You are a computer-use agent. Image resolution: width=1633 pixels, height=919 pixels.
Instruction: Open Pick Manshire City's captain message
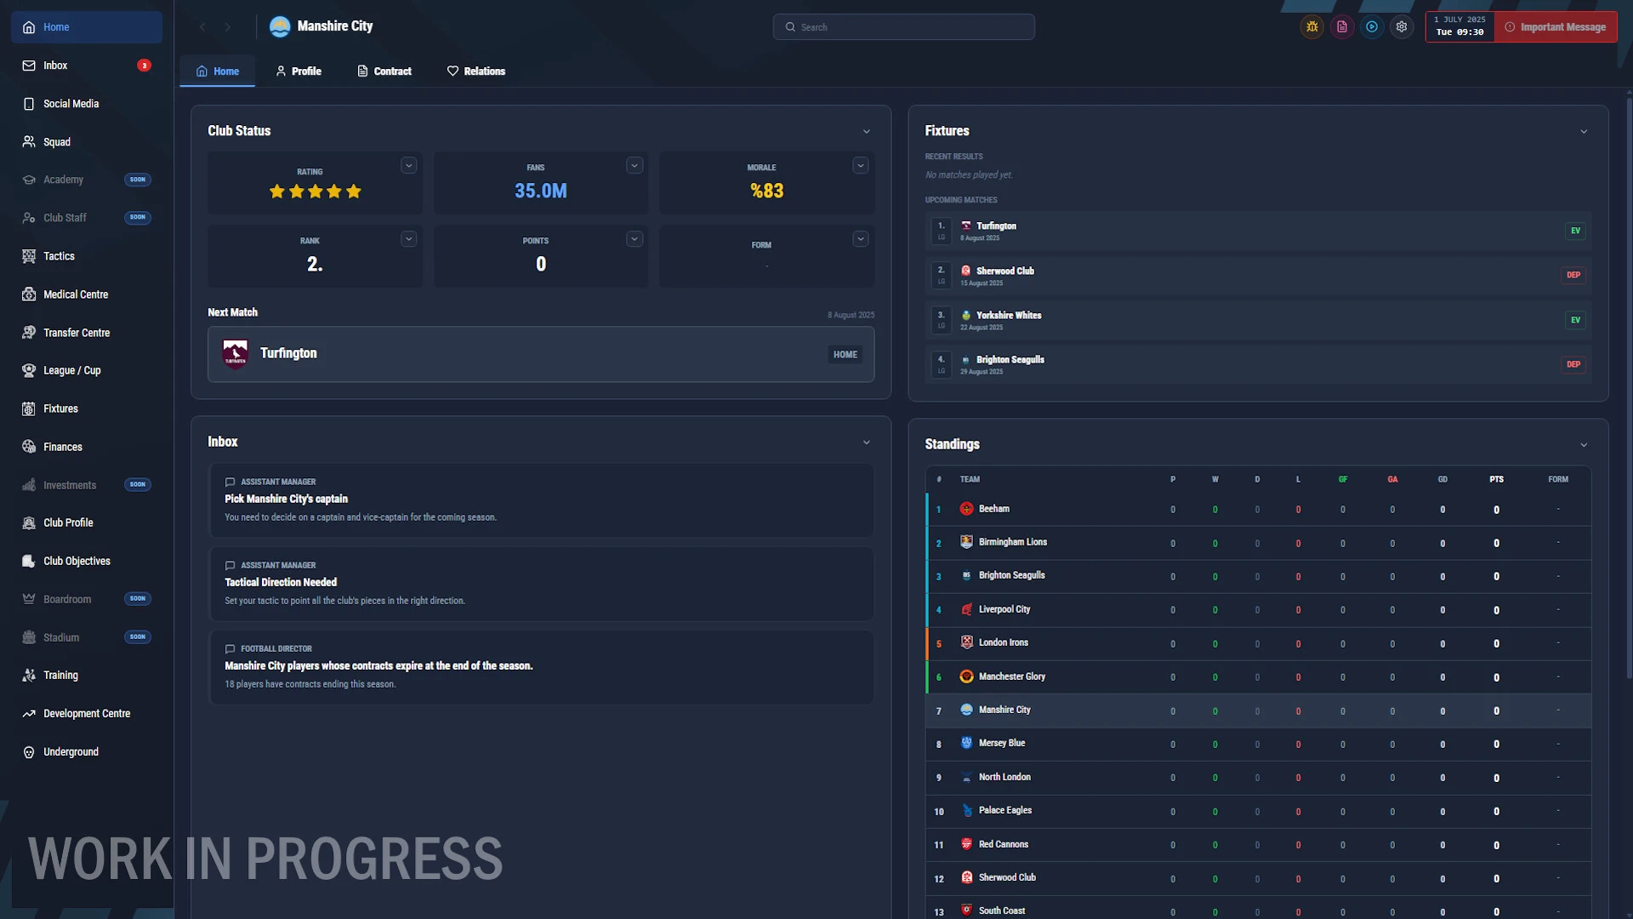pyautogui.click(x=541, y=500)
